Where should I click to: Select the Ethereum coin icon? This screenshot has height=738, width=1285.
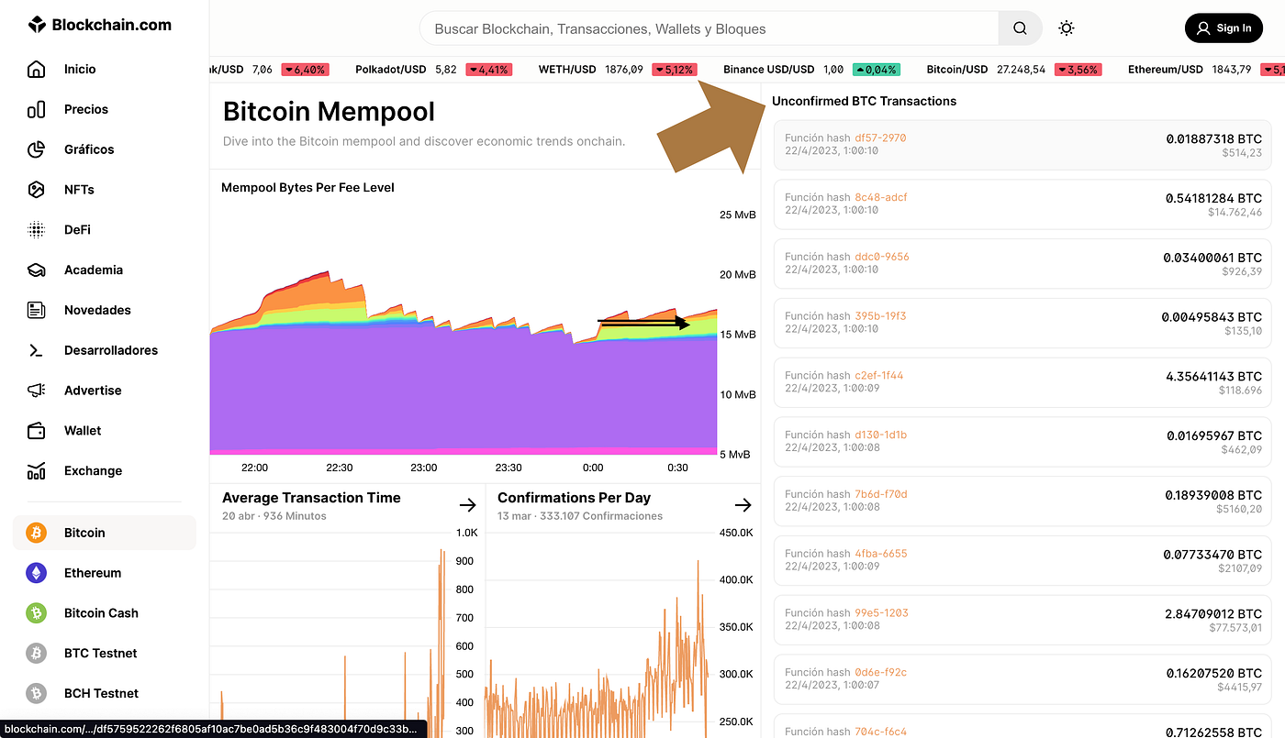36,573
